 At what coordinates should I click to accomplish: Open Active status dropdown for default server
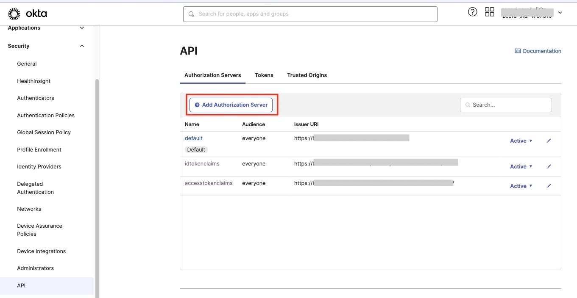[x=521, y=141]
